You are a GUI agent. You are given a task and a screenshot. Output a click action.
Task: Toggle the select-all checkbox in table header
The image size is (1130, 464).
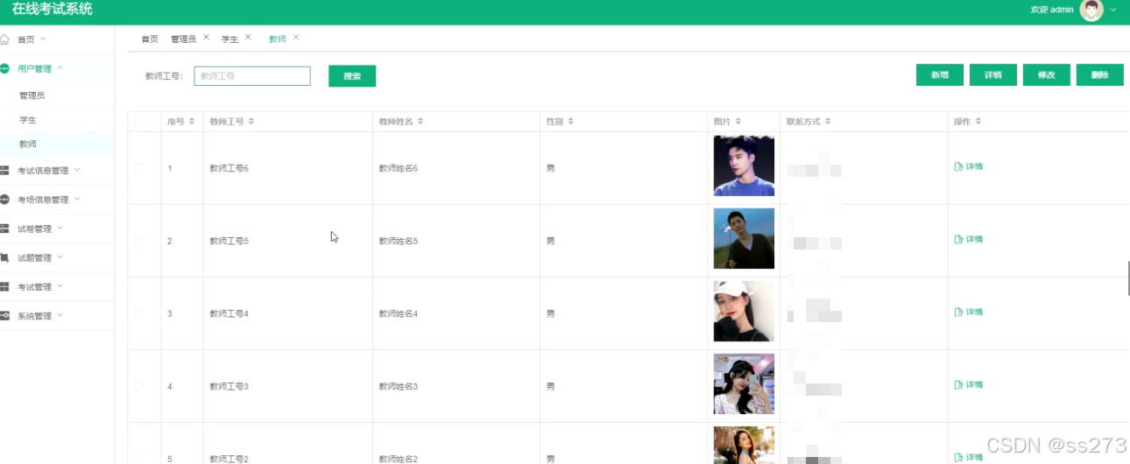pos(138,122)
